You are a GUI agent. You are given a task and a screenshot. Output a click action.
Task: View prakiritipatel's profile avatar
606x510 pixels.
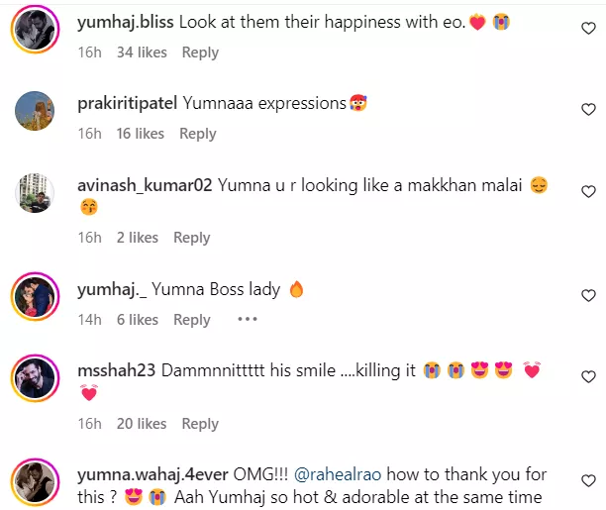34,111
